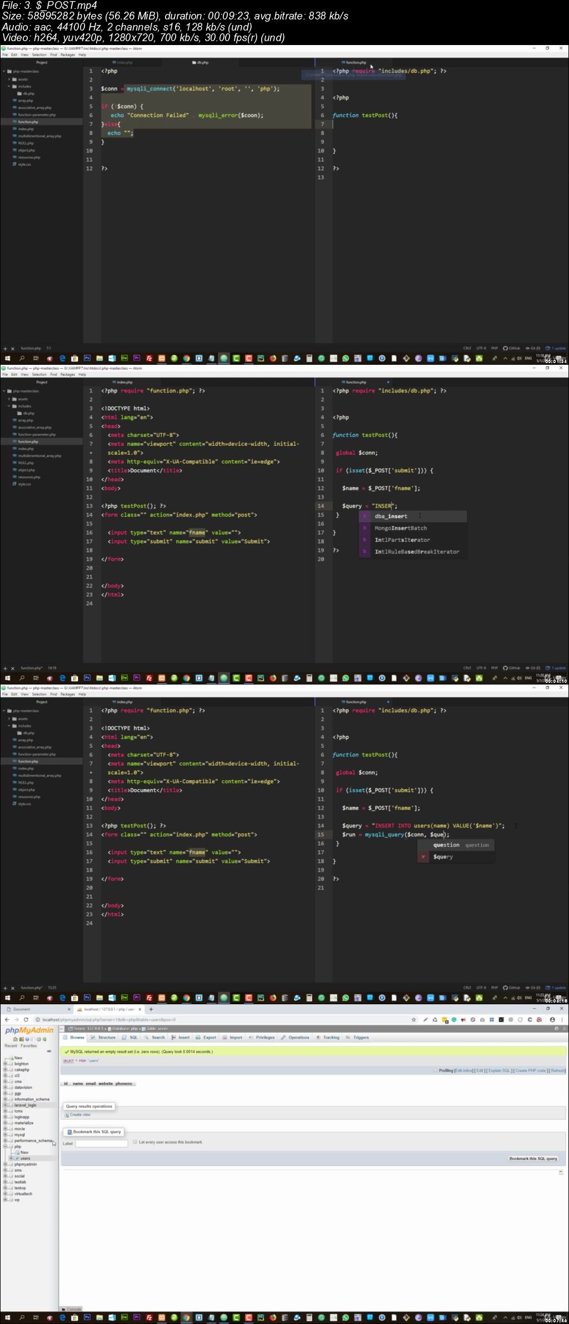Screen dimensions: 569x1324
Task: Open the Import tab
Action: pos(232,1037)
